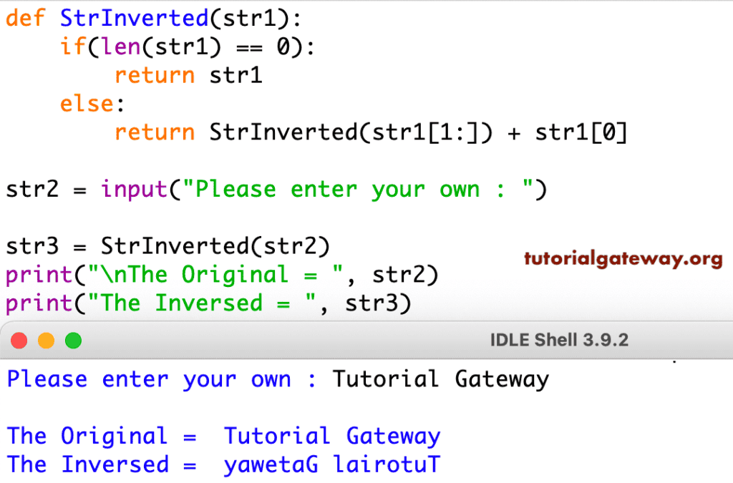This screenshot has width=733, height=483.
Task: Click the tutorialgateway.org logo
Action: [623, 261]
